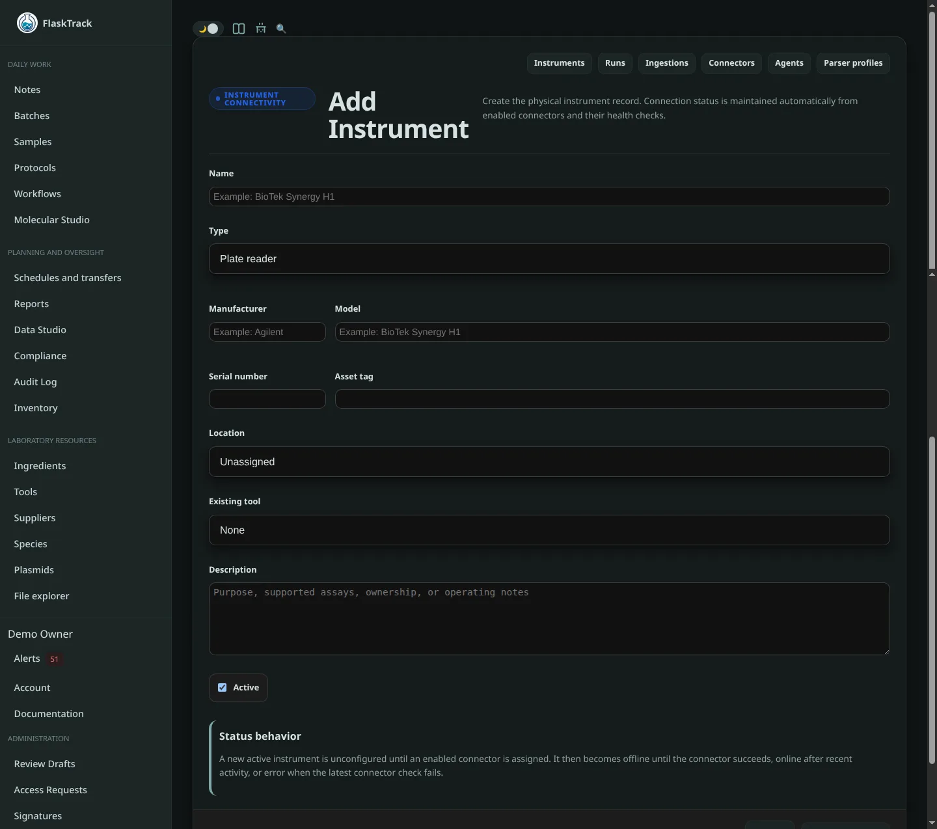Click the lab bench icon in toolbar
Image resolution: width=937 pixels, height=829 pixels.
(261, 29)
